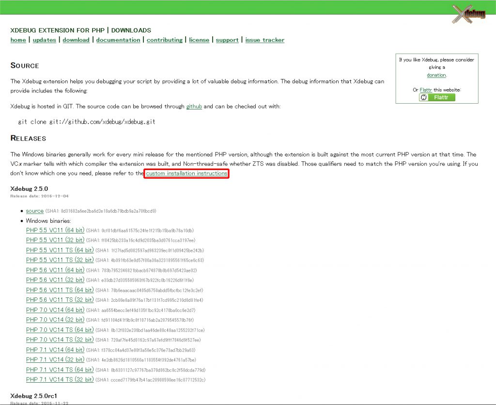Image resolution: width=496 pixels, height=405 pixels.
Task: Download PHP 7.0 VC14 (32 bit)
Action: (x=55, y=320)
